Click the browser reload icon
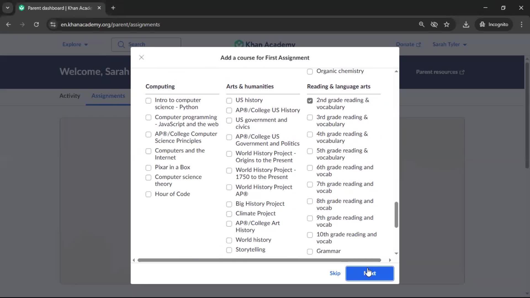This screenshot has width=530, height=298. pos(36,25)
